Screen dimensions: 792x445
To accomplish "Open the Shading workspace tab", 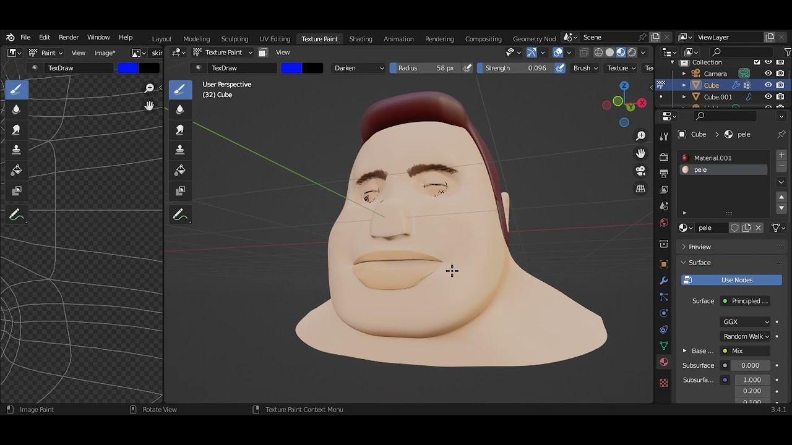I will [361, 39].
